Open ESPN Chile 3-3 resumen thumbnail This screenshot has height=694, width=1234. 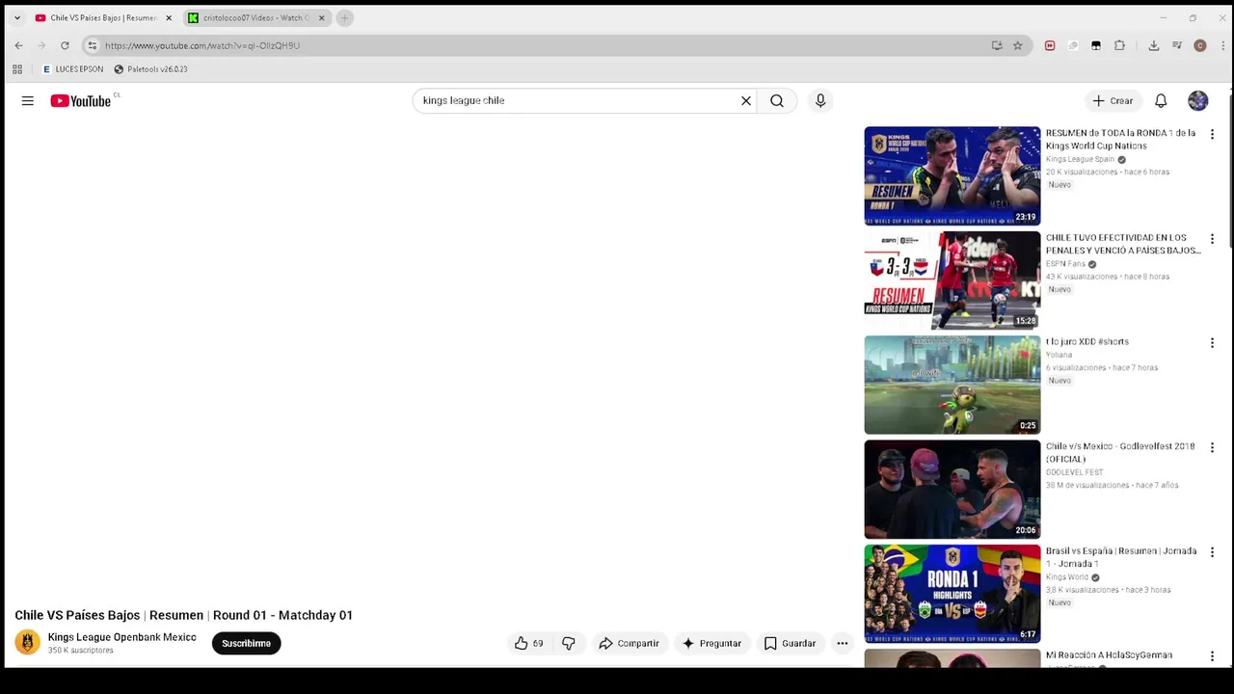click(x=952, y=280)
